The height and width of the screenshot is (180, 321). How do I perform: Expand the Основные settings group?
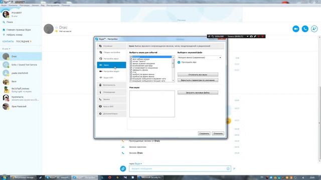point(111,46)
